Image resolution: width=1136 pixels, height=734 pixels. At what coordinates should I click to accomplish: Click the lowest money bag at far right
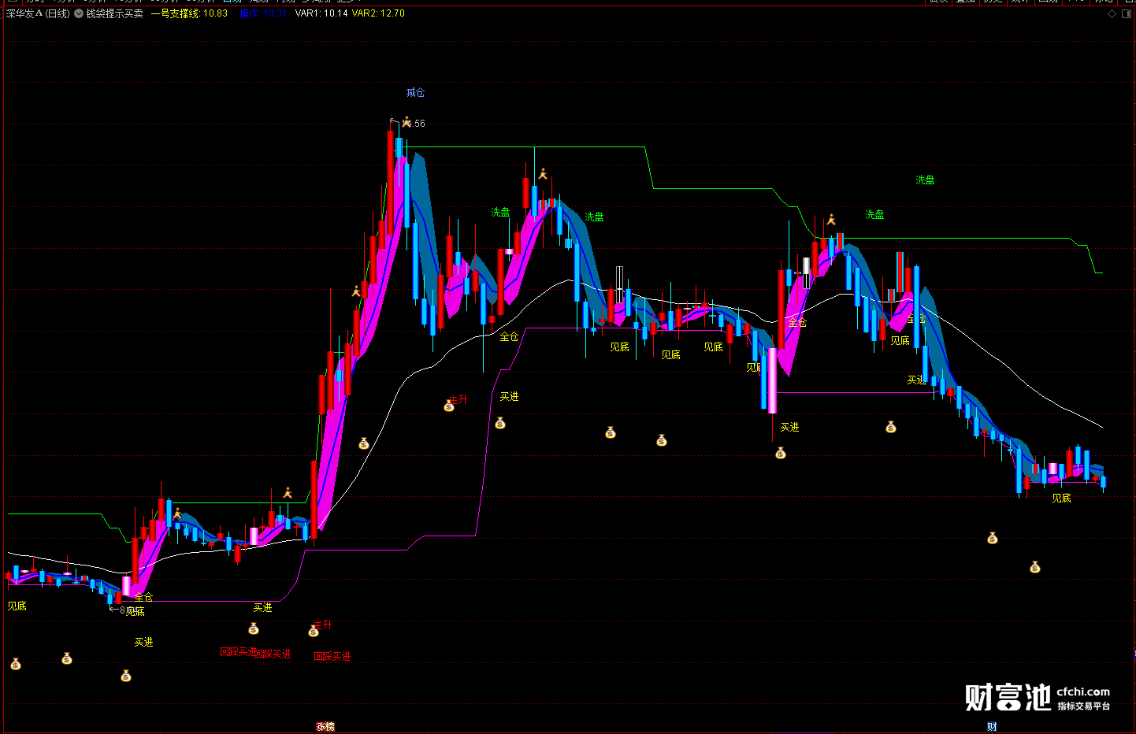pos(1035,567)
